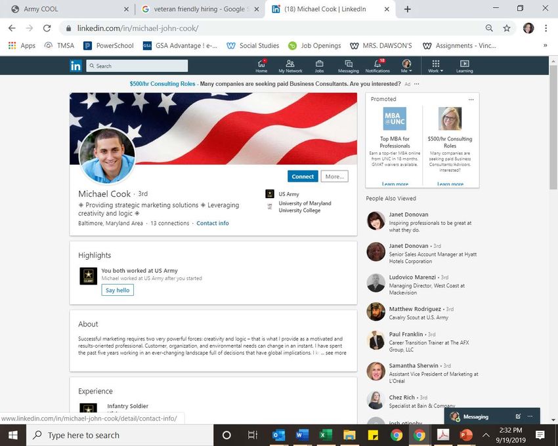The image size is (558, 446).
Task: Click the browser address bar URL
Action: 138,28
